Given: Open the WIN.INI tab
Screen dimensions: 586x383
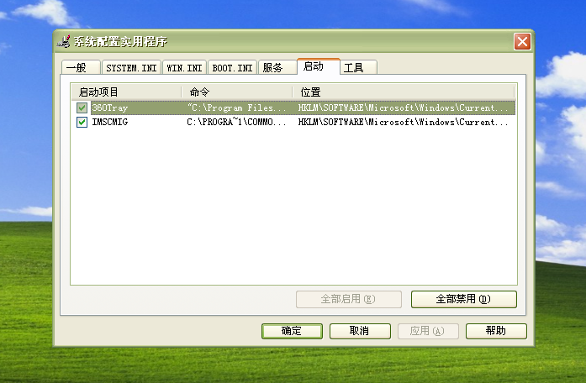Looking at the screenshot, I should [x=185, y=67].
